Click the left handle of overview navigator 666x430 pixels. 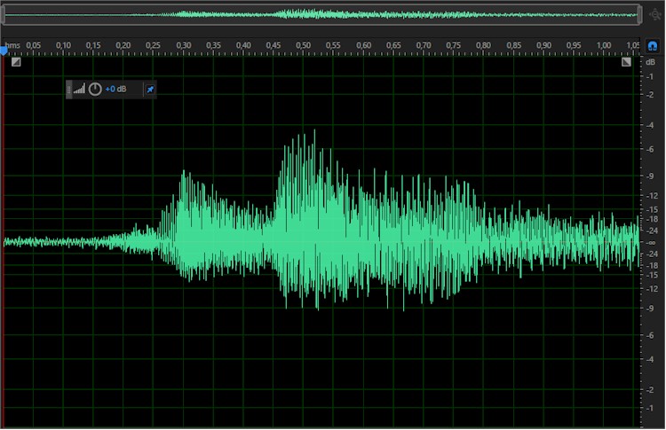click(3, 15)
